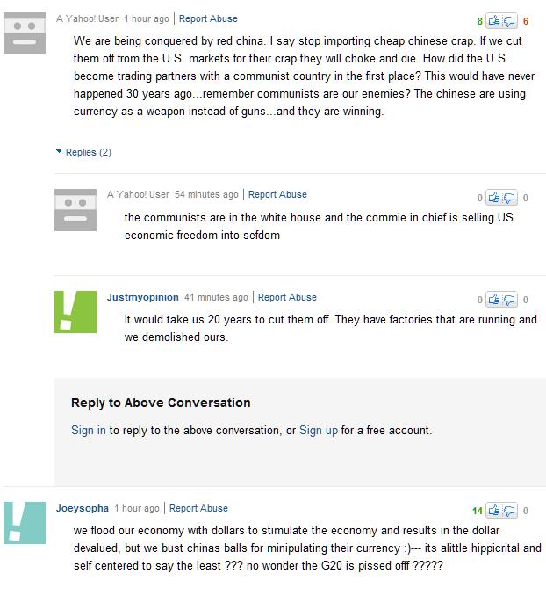Thumbs down the red china comment
Image resolution: width=546 pixels, height=595 pixels.
point(510,21)
